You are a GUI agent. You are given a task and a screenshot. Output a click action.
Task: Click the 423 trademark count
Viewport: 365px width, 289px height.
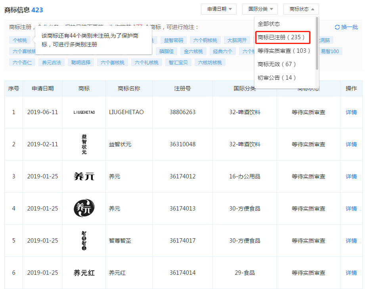(37, 10)
